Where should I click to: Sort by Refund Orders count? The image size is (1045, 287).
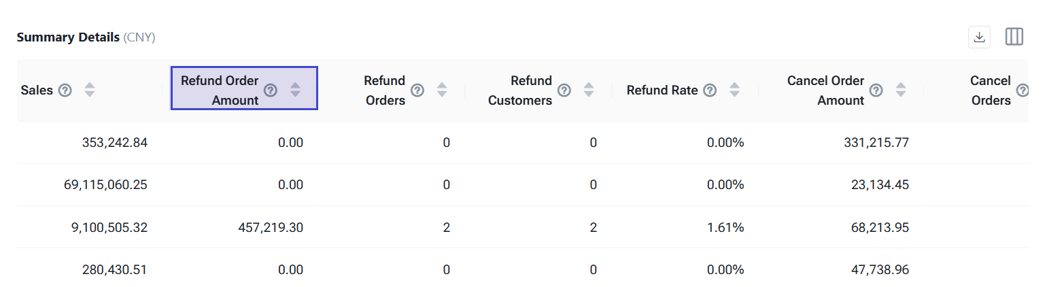pyautogui.click(x=442, y=90)
